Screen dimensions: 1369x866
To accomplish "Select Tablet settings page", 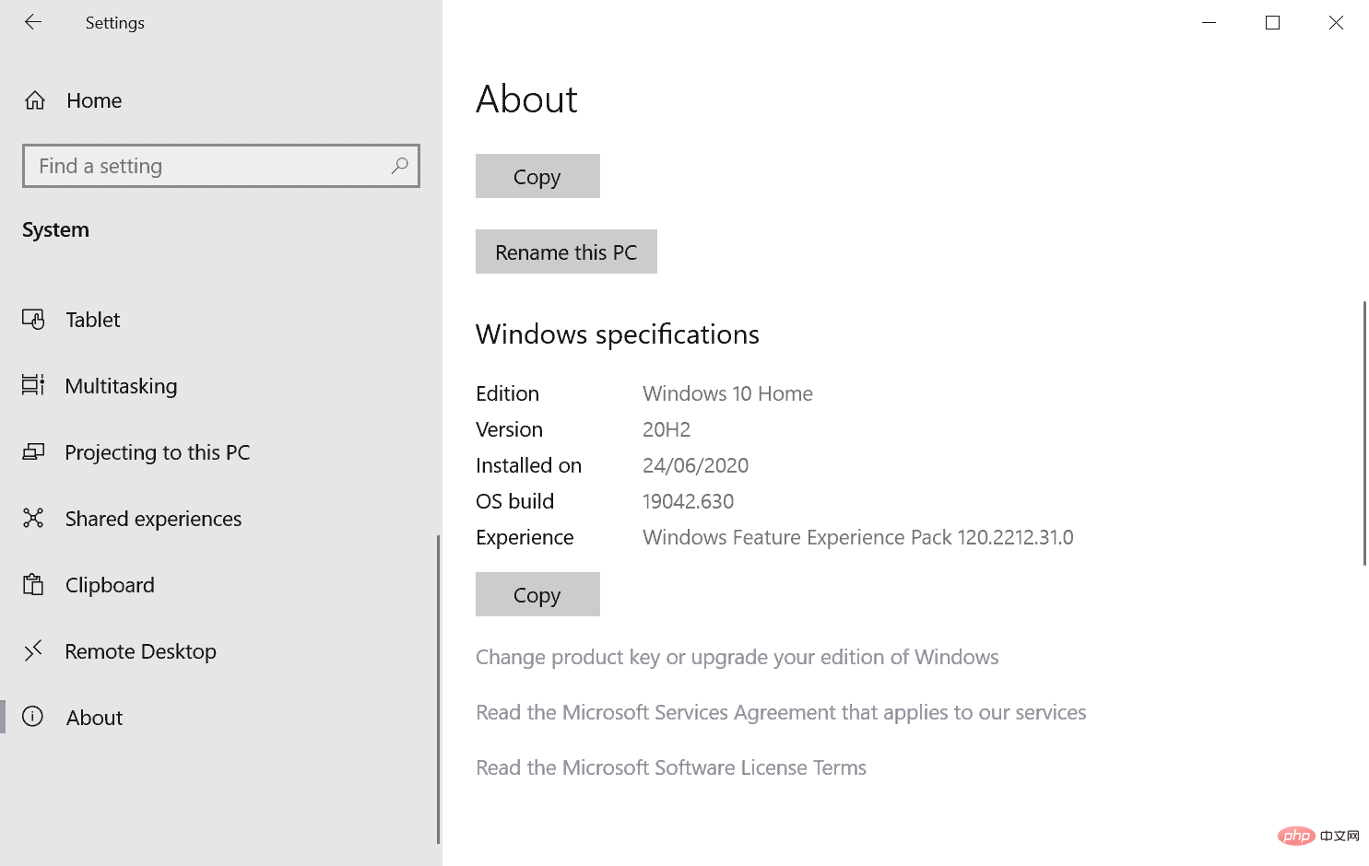I will click(93, 320).
